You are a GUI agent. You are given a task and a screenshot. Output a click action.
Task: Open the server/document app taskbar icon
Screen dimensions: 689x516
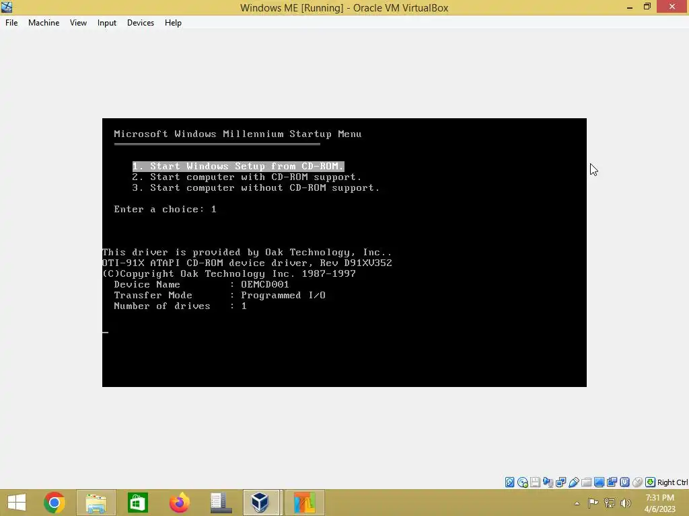221,503
